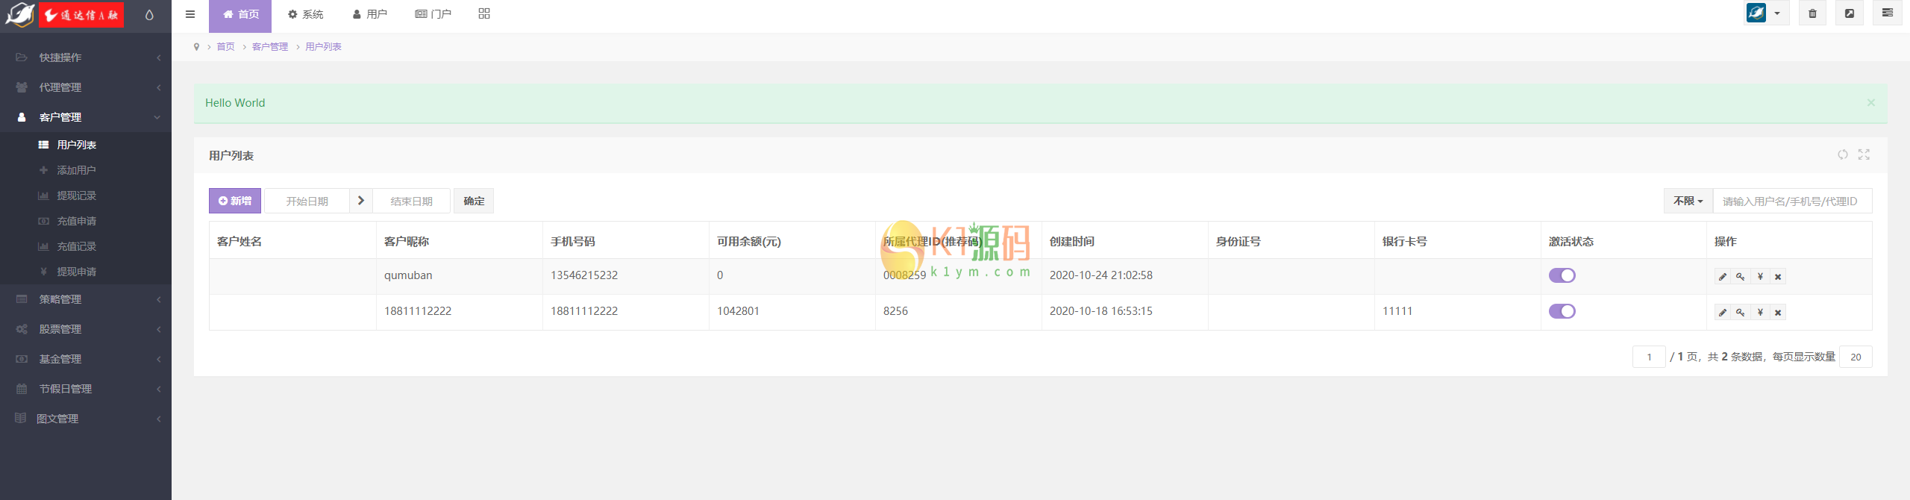The width and height of the screenshot is (1910, 500).
Task: Close the Hello World alert
Action: coord(1871,103)
